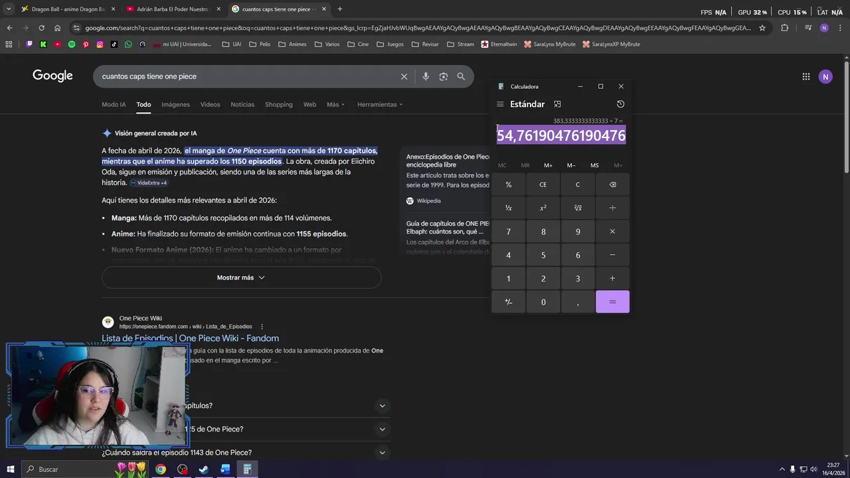Open the Herramientas search tools dropdown
Screen dimensions: 850x478
click(380, 104)
